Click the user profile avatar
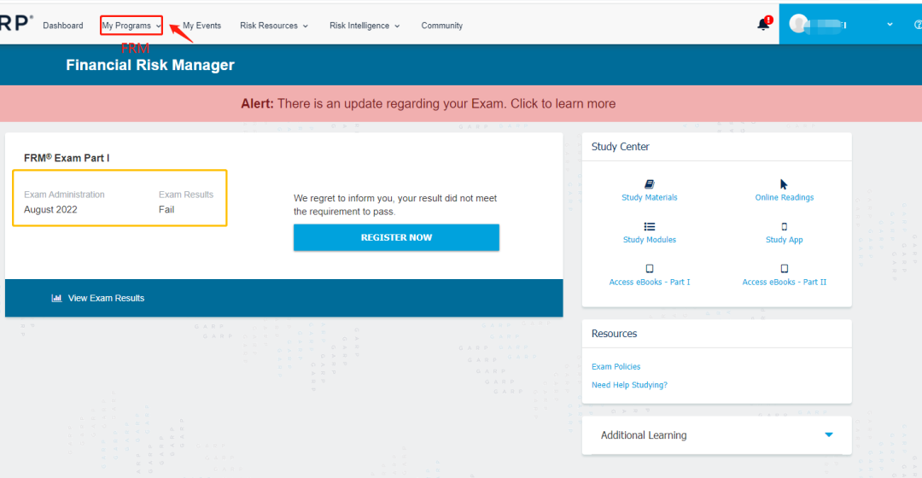Viewport: 922px width, 478px height. [798, 24]
